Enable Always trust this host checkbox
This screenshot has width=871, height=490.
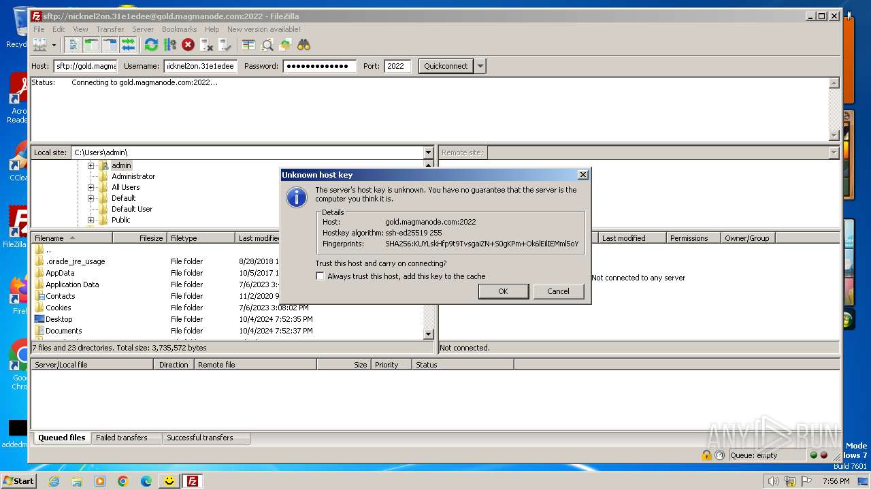point(321,276)
